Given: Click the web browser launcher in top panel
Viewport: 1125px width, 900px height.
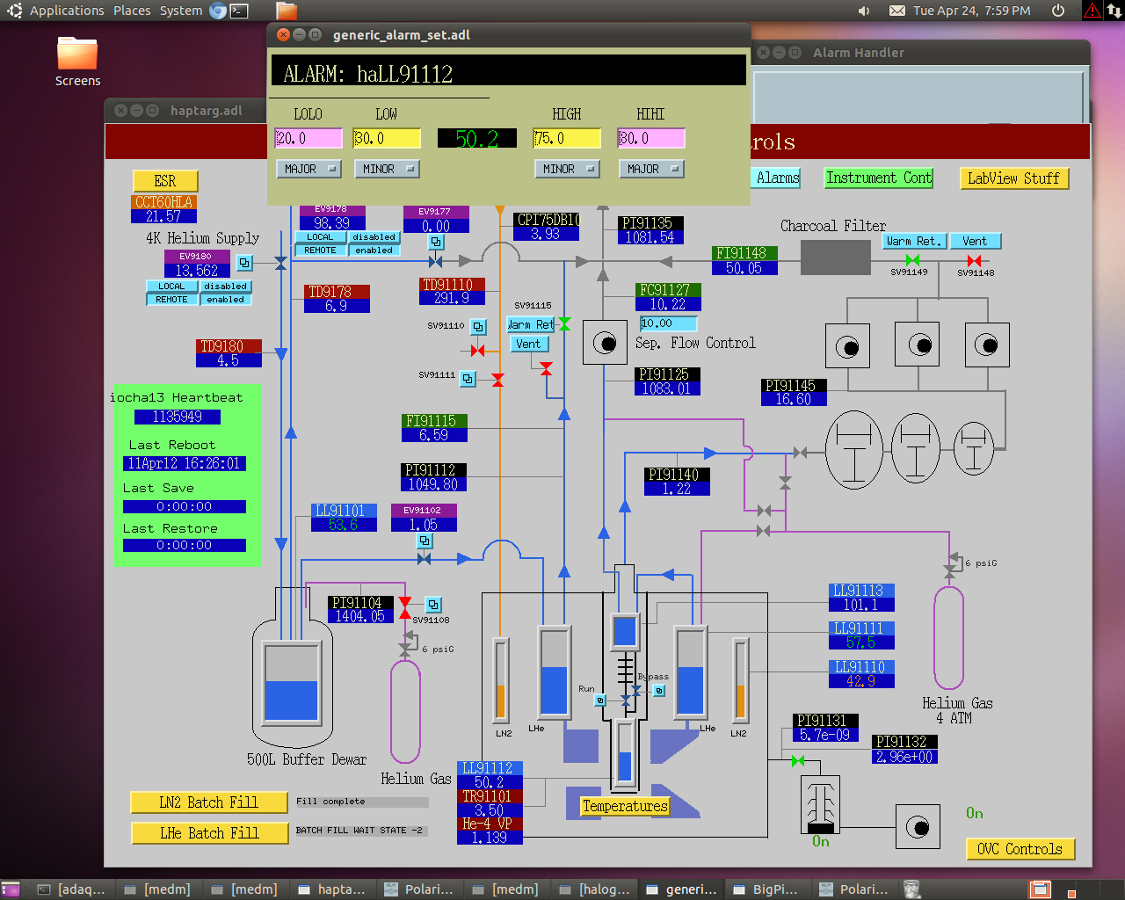Looking at the screenshot, I should [218, 11].
